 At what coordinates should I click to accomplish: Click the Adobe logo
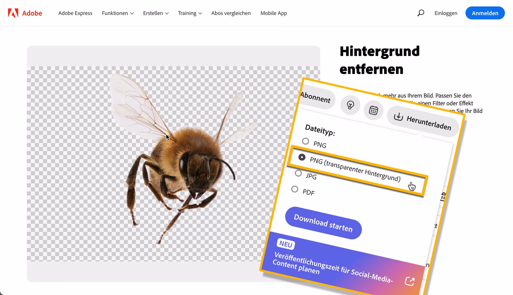(26, 13)
